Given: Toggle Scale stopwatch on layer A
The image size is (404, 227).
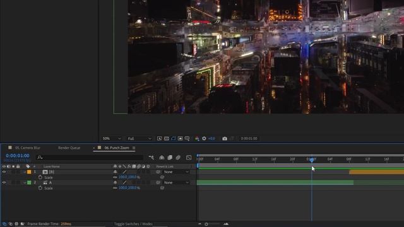Looking at the screenshot, I should [x=40, y=188].
